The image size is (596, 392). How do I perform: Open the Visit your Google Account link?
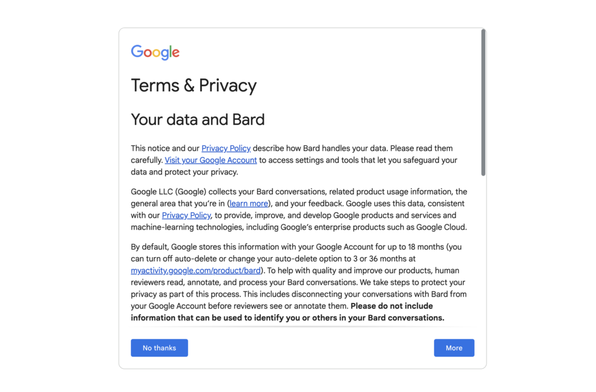211,161
